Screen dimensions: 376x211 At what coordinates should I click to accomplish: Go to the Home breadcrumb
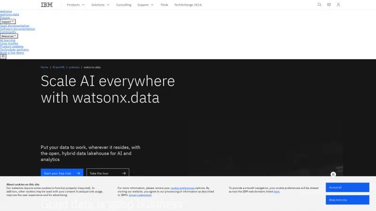tap(44, 67)
